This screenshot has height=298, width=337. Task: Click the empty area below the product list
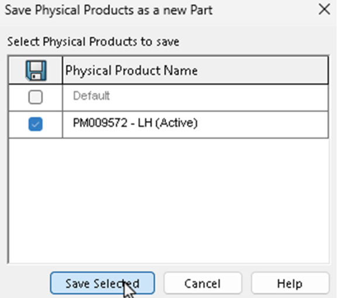click(x=168, y=201)
